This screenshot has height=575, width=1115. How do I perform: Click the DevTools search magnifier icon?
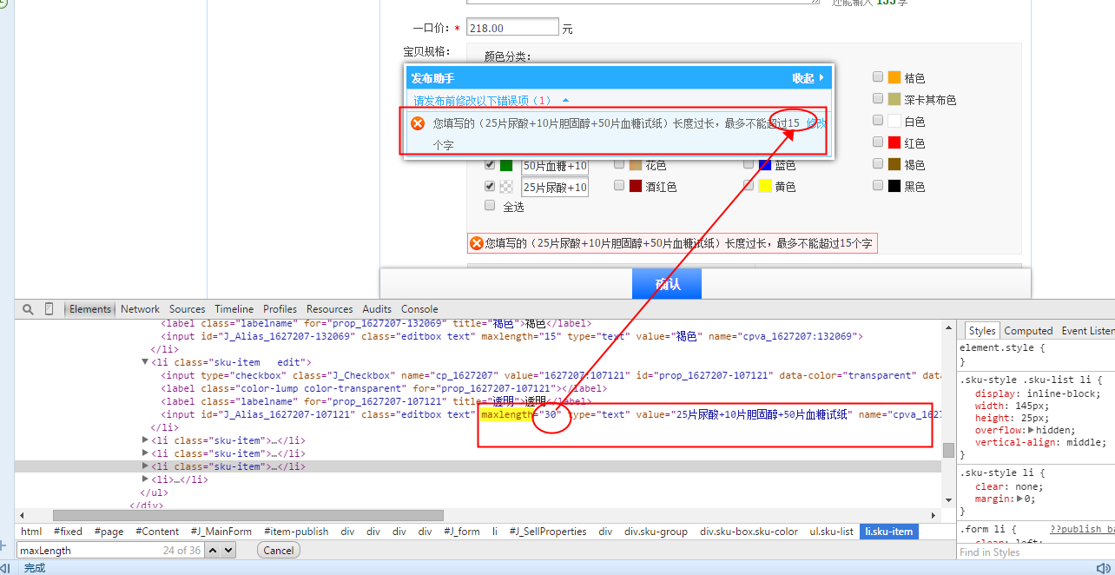[x=28, y=309]
